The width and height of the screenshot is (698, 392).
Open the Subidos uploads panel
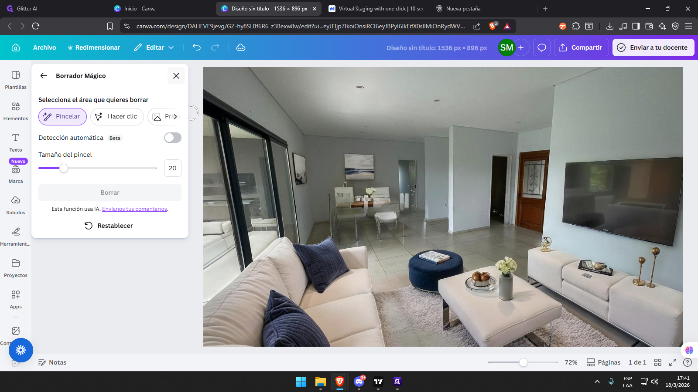(16, 205)
